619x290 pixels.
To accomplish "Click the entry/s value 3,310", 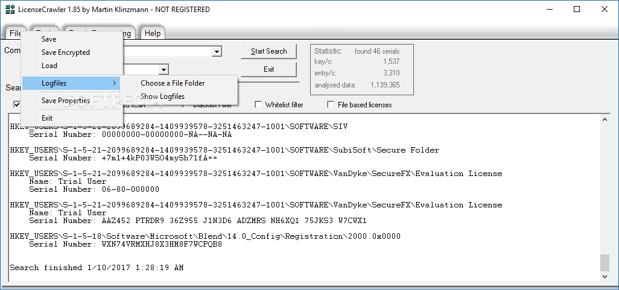I will (x=391, y=73).
